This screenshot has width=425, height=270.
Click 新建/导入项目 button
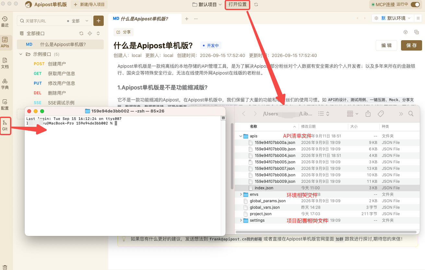[89, 5]
